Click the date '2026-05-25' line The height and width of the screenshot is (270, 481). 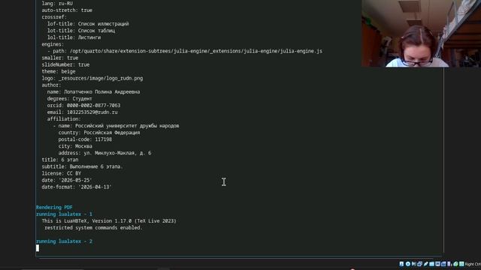click(x=67, y=180)
